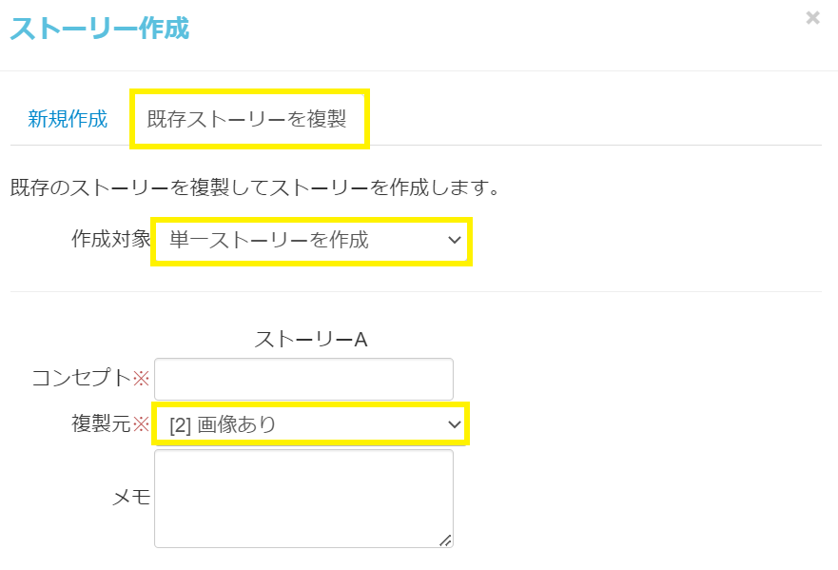Click the ストーリーA heading

[310, 339]
